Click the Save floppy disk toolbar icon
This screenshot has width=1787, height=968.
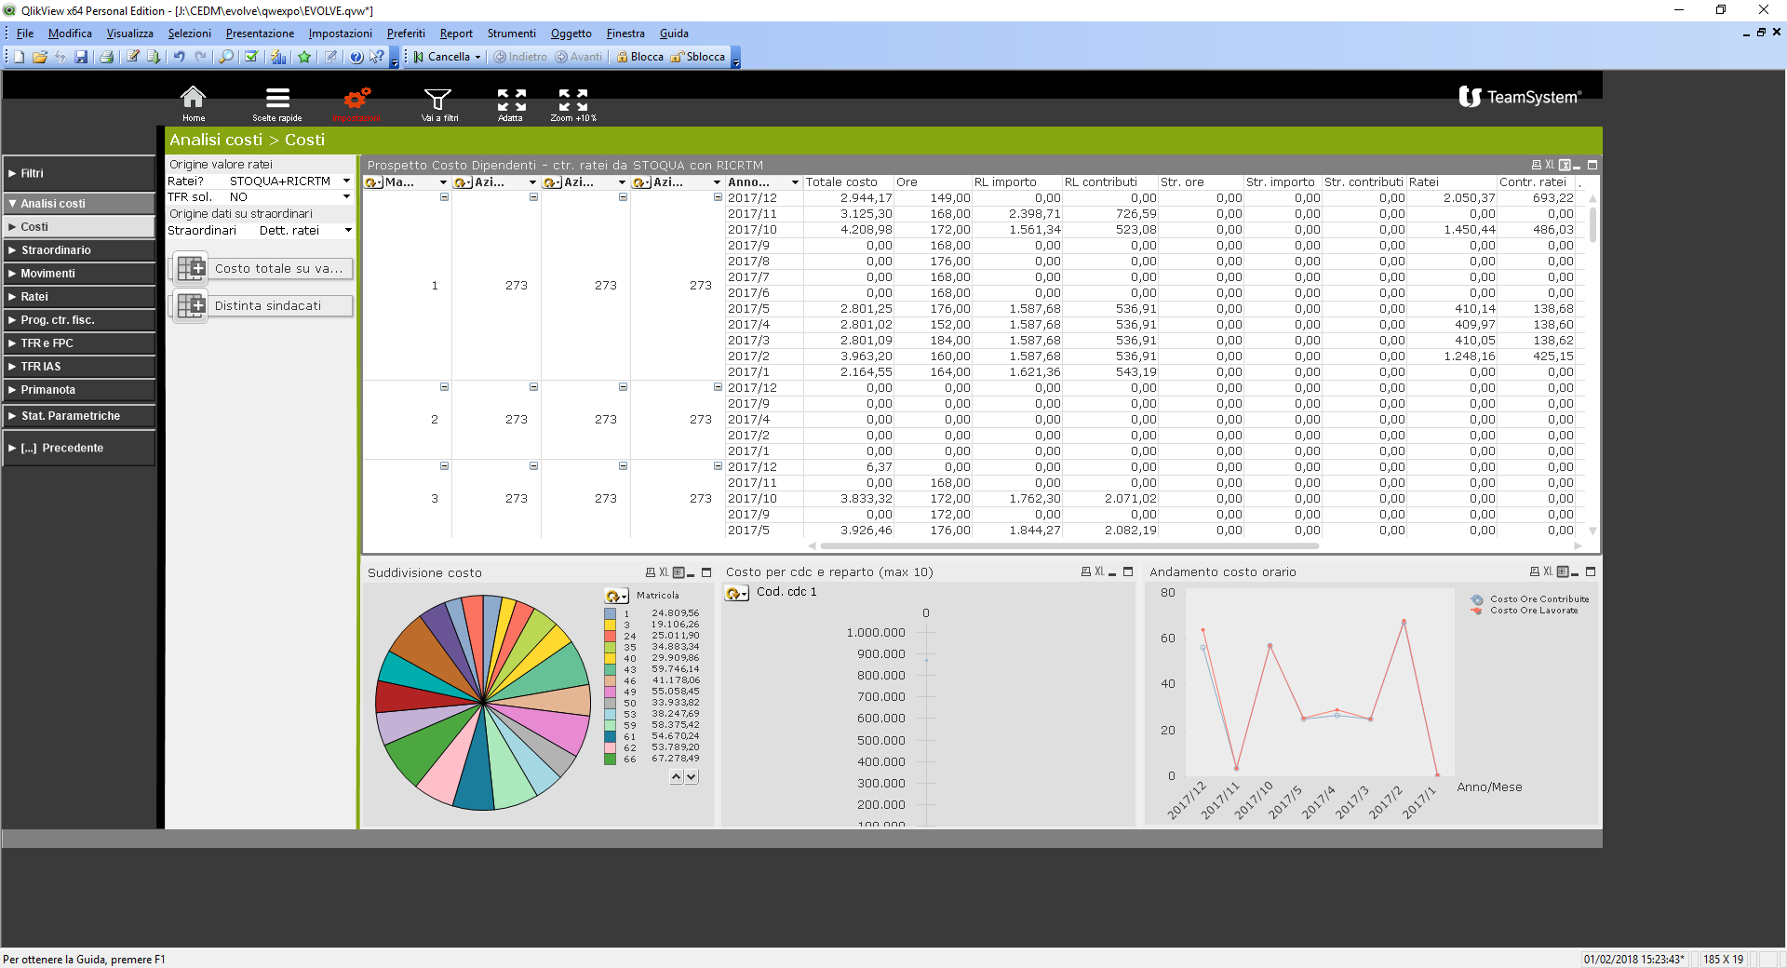[81, 57]
